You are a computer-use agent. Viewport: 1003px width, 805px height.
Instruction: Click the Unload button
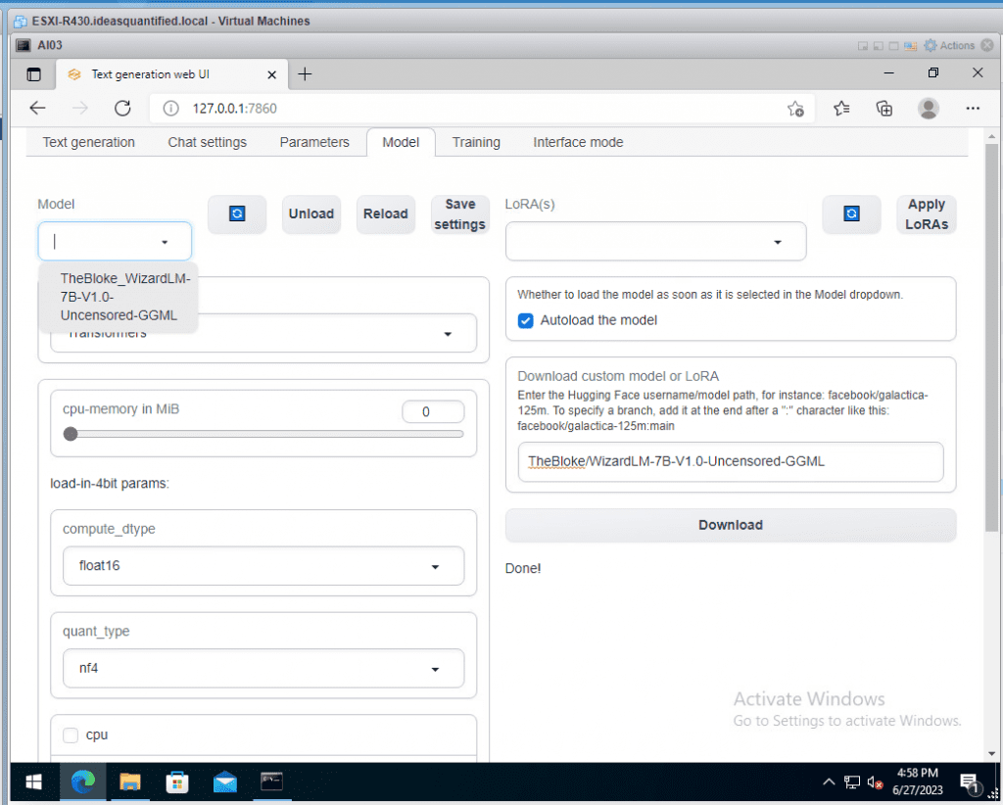311,213
